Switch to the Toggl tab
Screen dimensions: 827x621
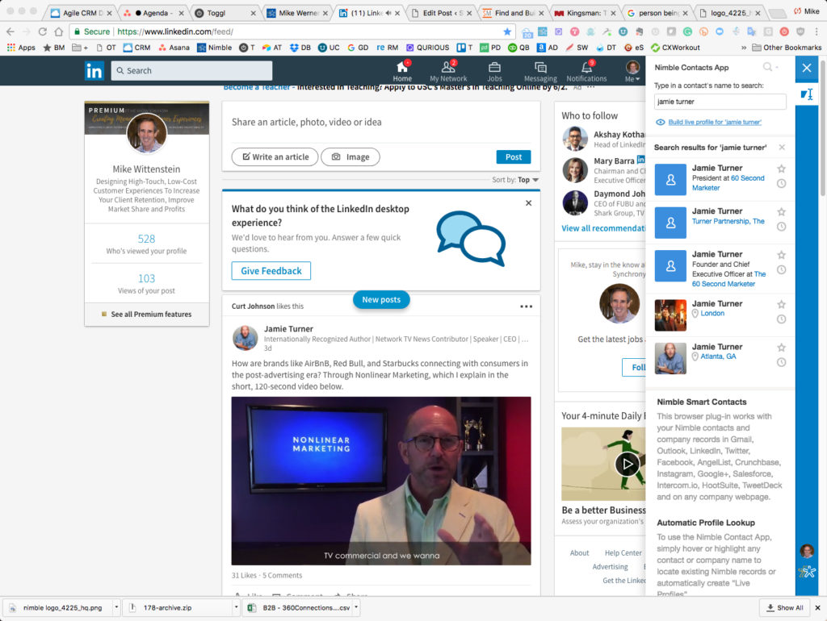[x=225, y=13]
